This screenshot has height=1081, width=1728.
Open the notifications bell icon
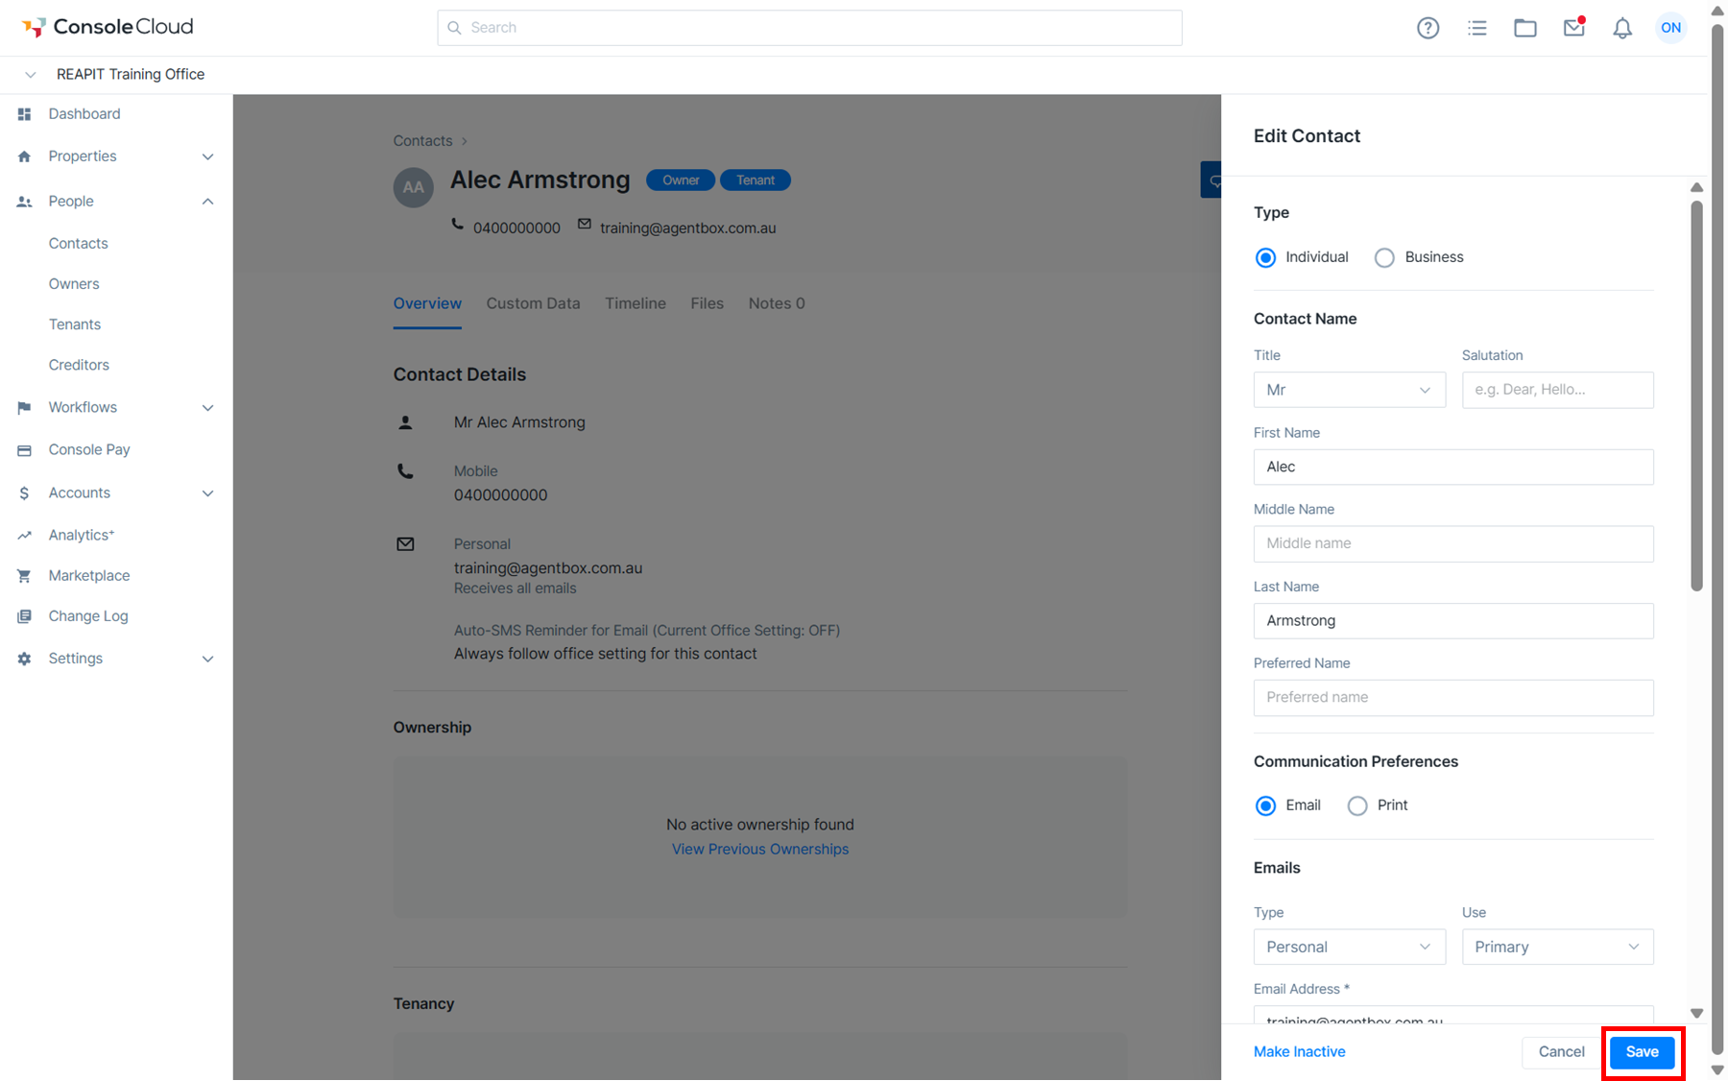click(1622, 28)
